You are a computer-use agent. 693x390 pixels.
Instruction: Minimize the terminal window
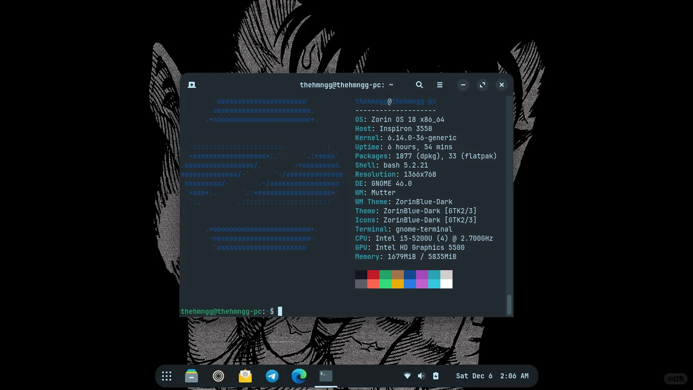(463, 85)
